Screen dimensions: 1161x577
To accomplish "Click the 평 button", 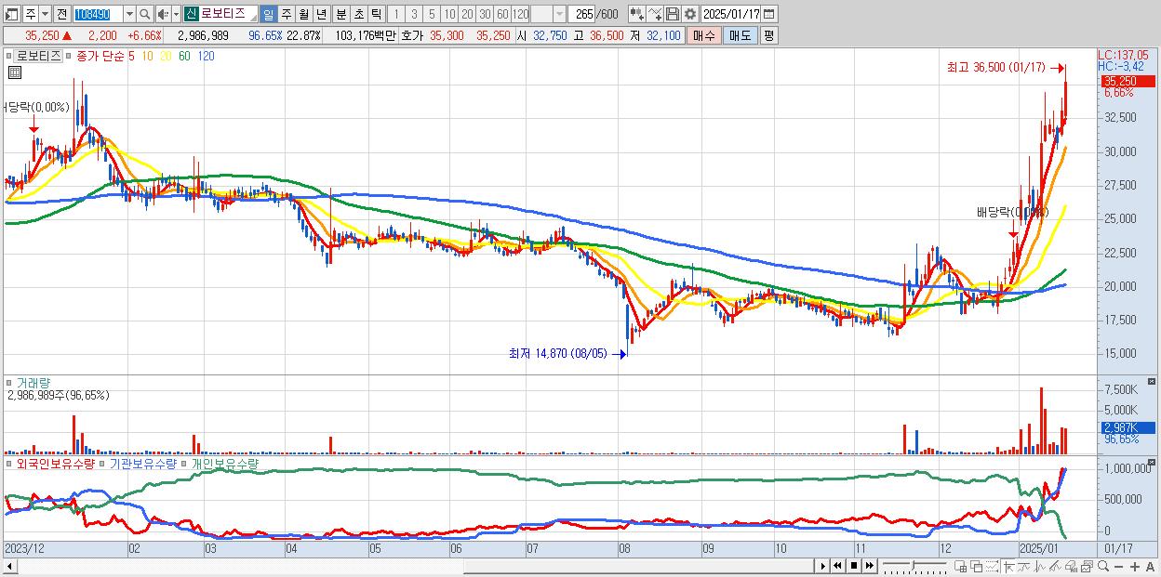I will (768, 35).
